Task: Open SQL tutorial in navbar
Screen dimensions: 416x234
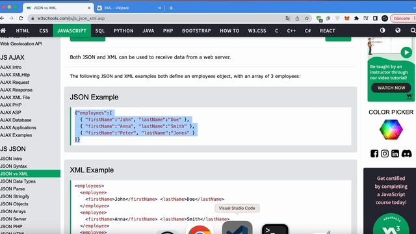Action: pos(100,31)
